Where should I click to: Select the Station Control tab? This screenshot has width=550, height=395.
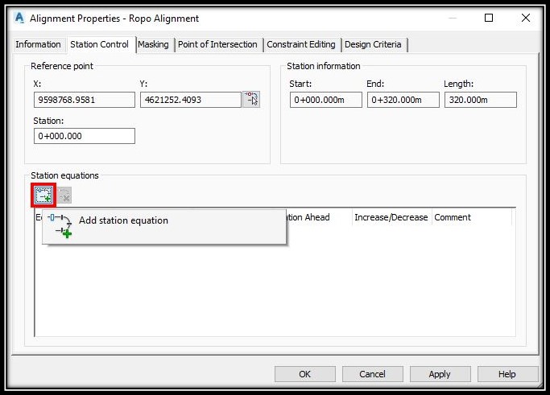coord(100,44)
